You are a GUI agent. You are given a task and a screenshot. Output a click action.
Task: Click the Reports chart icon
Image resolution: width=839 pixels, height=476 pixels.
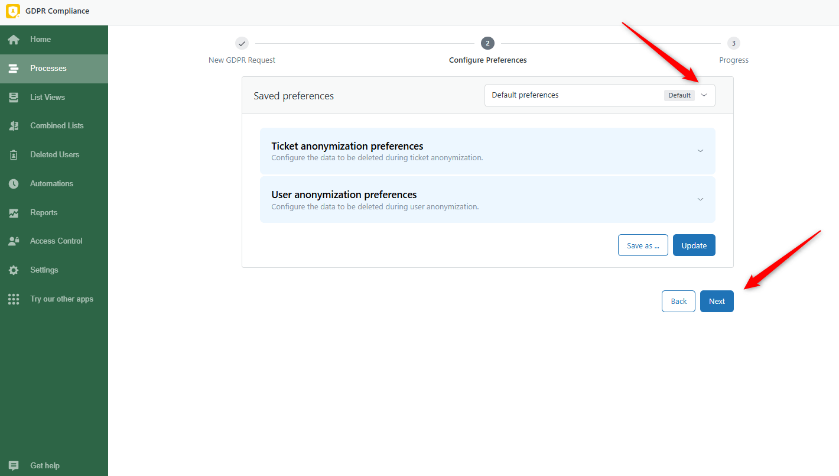(14, 213)
